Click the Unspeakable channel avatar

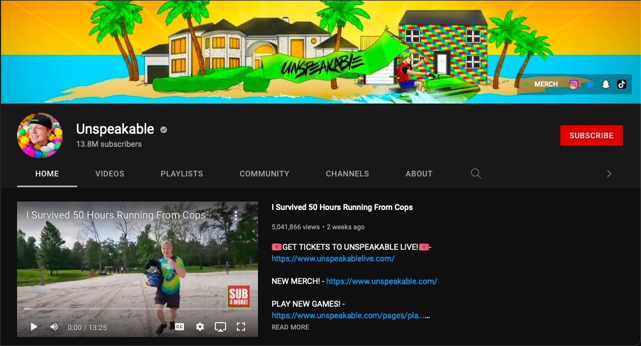(x=40, y=135)
